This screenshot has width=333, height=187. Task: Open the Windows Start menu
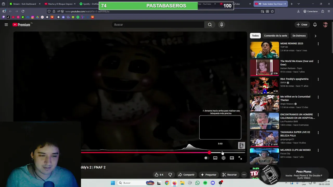(113, 183)
